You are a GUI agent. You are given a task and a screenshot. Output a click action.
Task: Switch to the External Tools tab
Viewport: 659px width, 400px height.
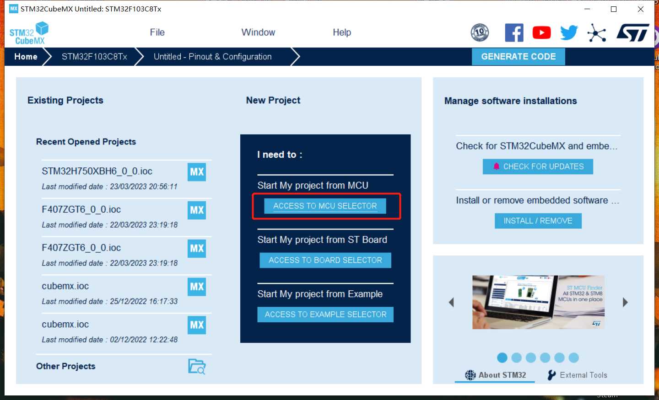[577, 375]
